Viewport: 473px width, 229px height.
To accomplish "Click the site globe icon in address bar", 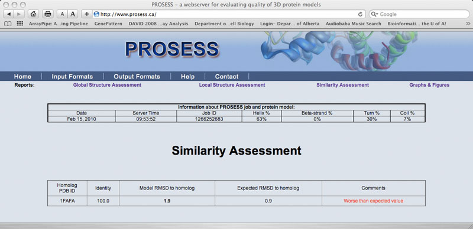I will click(x=96, y=14).
